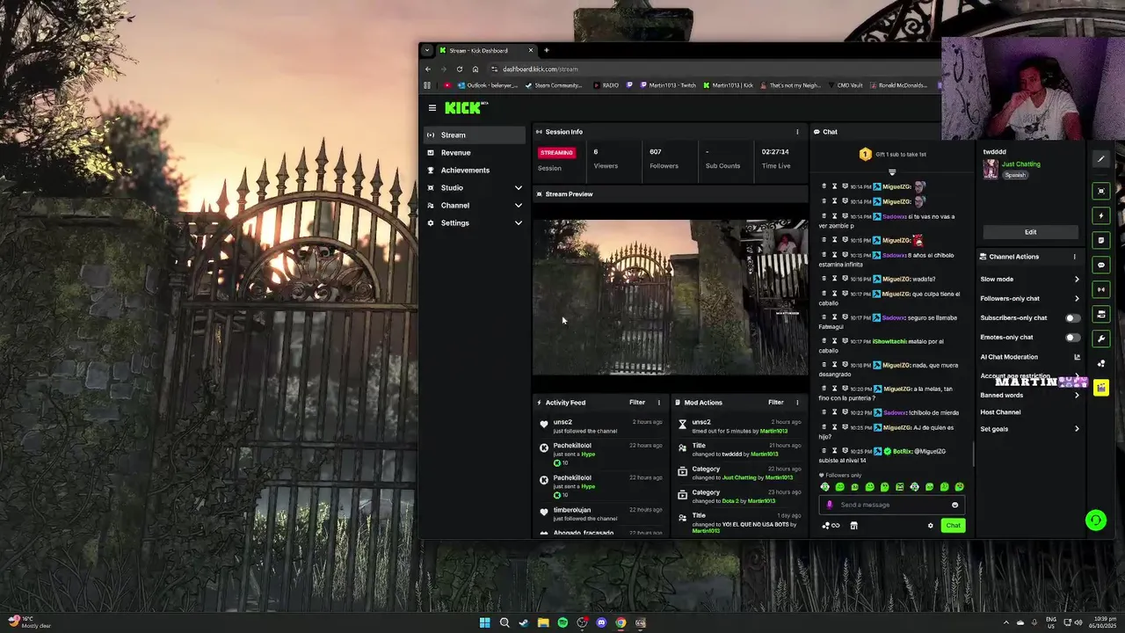Click the chat bubble icon in right sidebar

(1101, 265)
